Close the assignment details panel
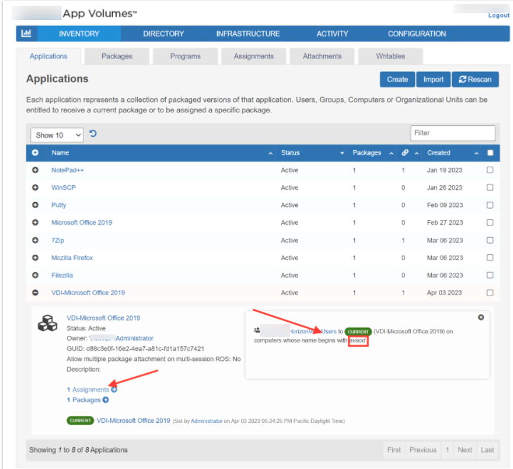 click(x=481, y=318)
